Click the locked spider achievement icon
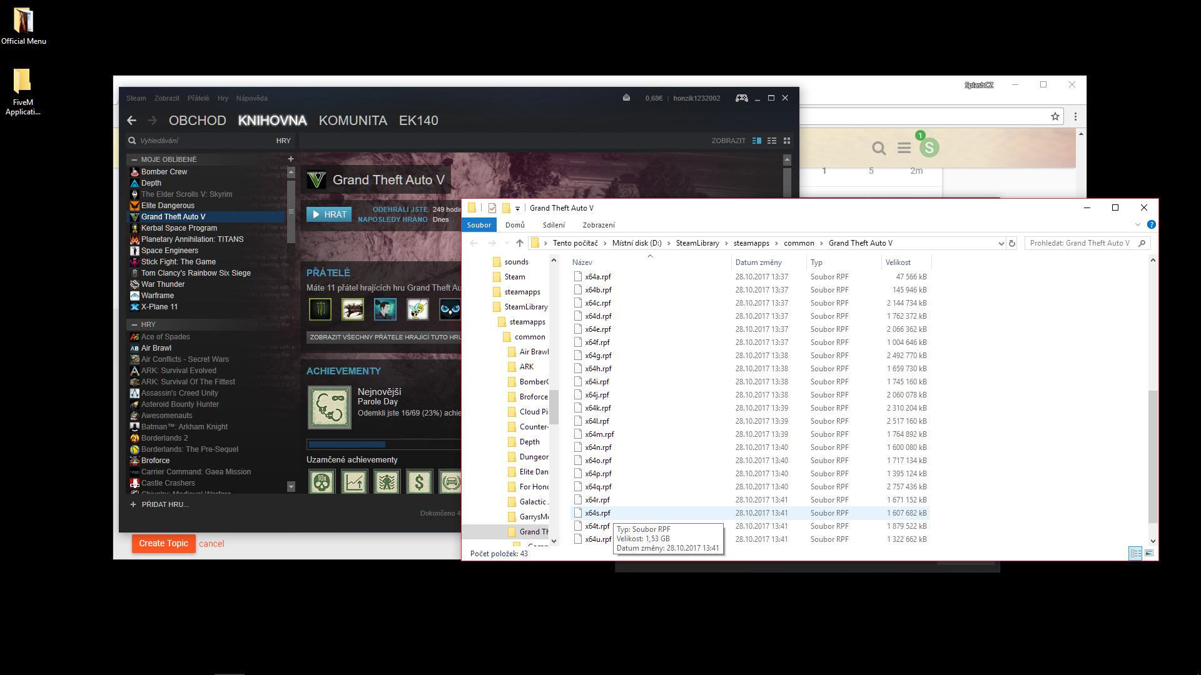The image size is (1201, 675). (x=387, y=482)
